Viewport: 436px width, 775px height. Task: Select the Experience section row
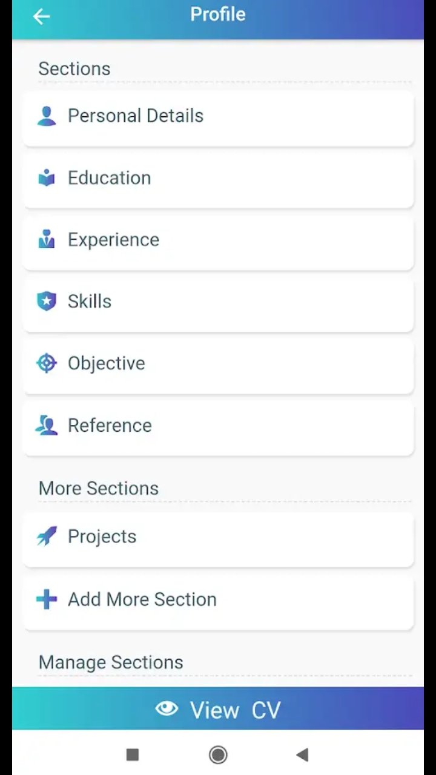pos(218,240)
